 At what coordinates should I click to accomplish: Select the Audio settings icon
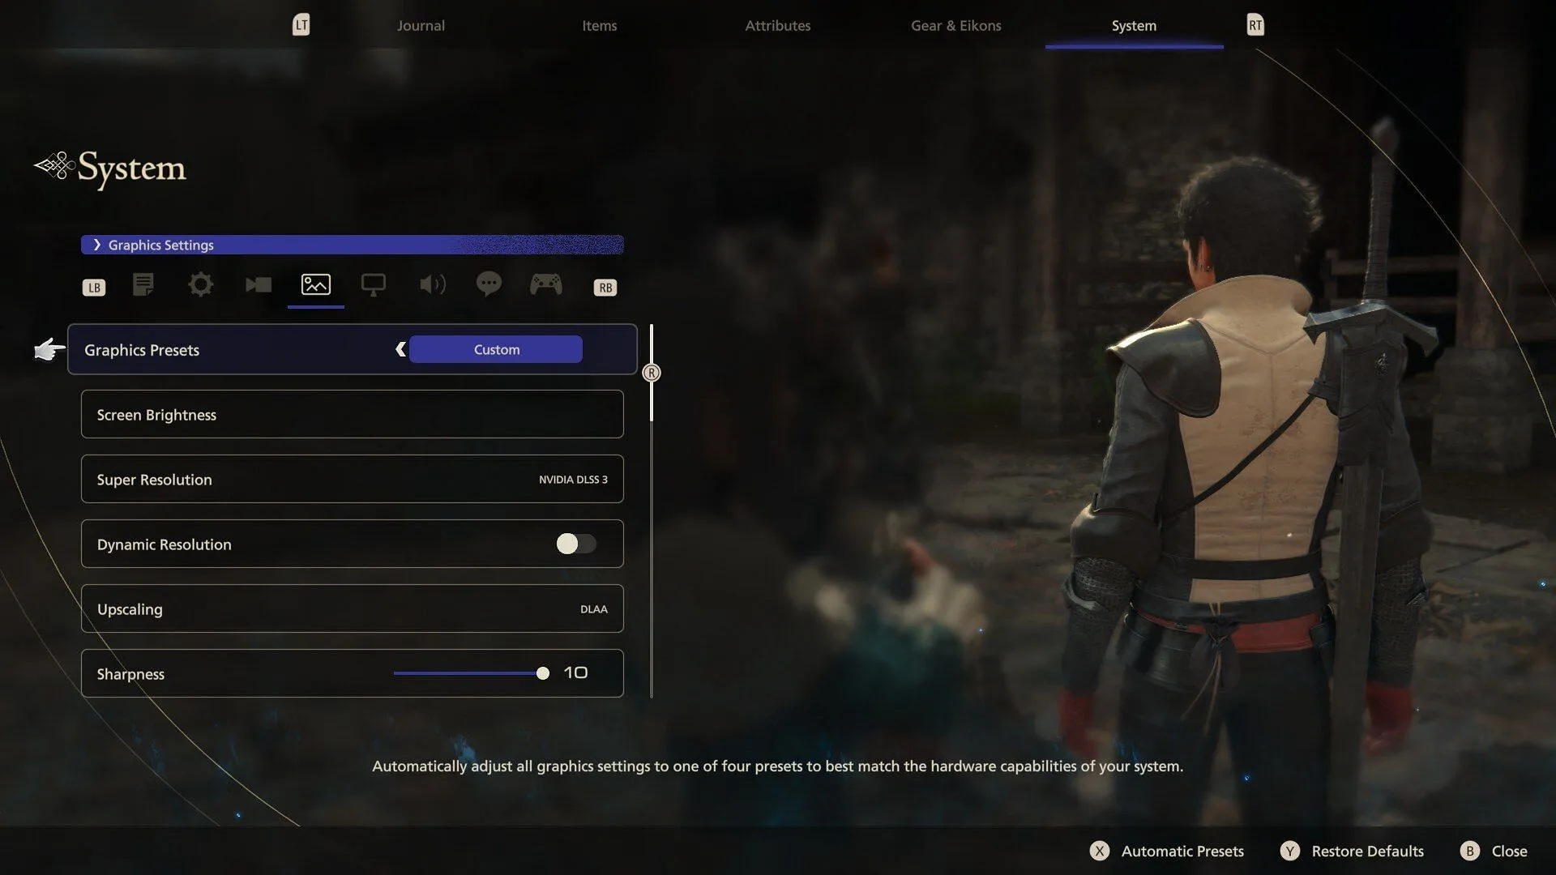point(430,284)
